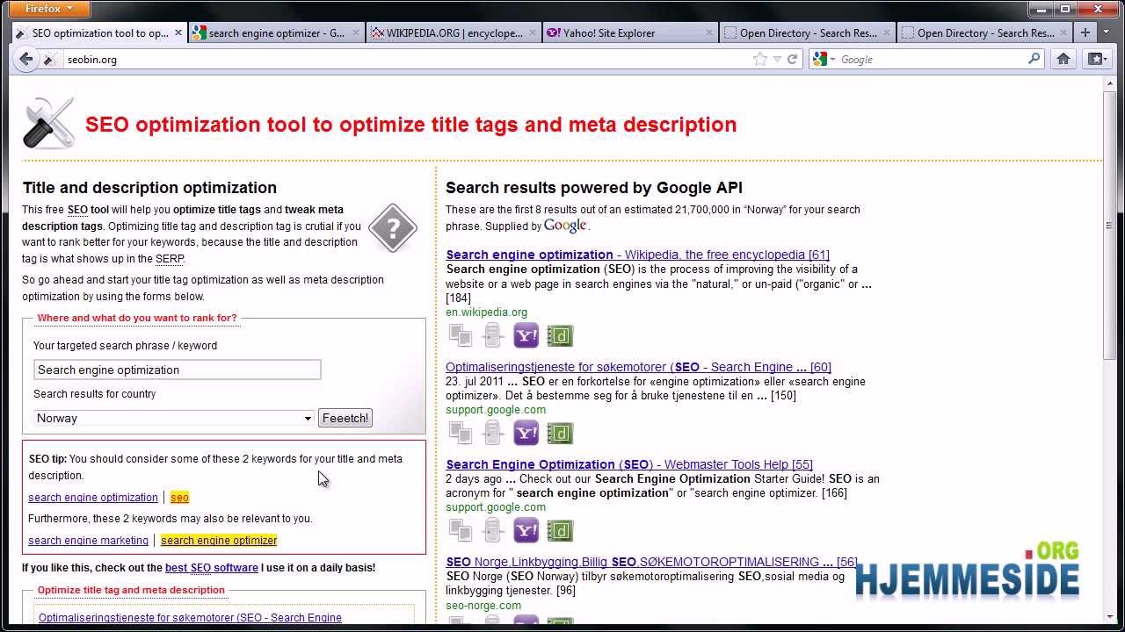Click the server icon under Webmaster Tools Help result
The width and height of the screenshot is (1125, 632).
[492, 530]
